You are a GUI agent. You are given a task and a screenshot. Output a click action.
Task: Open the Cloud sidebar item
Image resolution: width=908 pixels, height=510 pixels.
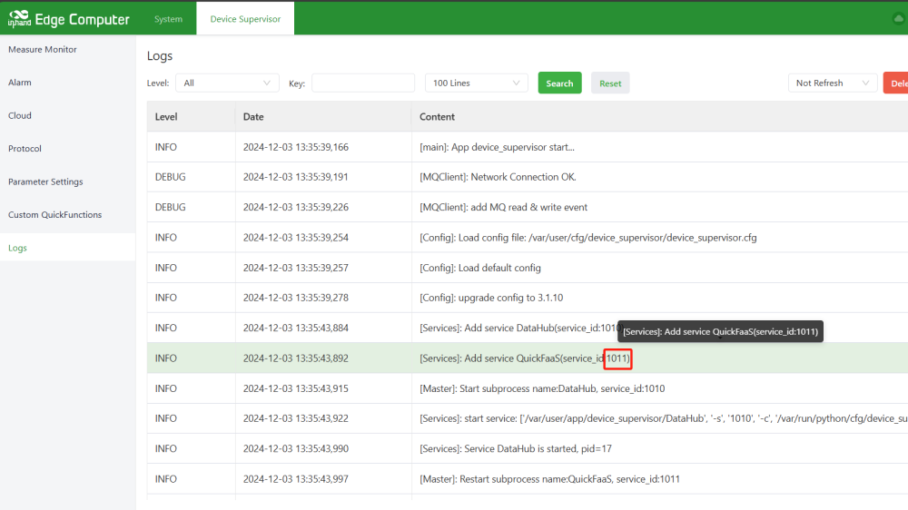pos(20,116)
